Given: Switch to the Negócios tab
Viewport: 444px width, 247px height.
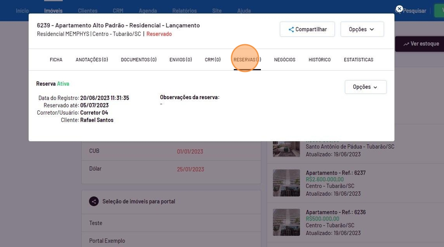Looking at the screenshot, I should (x=285, y=60).
